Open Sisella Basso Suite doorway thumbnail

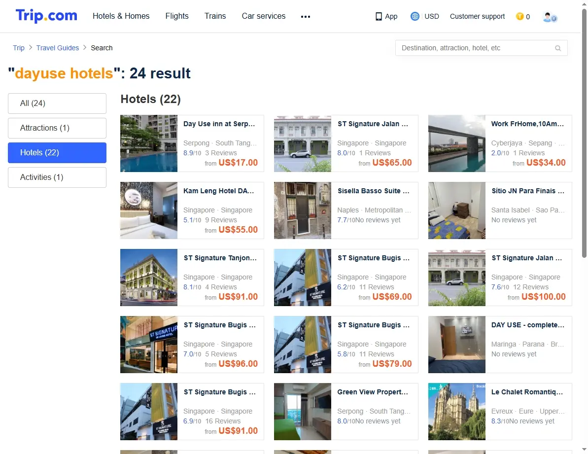point(303,210)
